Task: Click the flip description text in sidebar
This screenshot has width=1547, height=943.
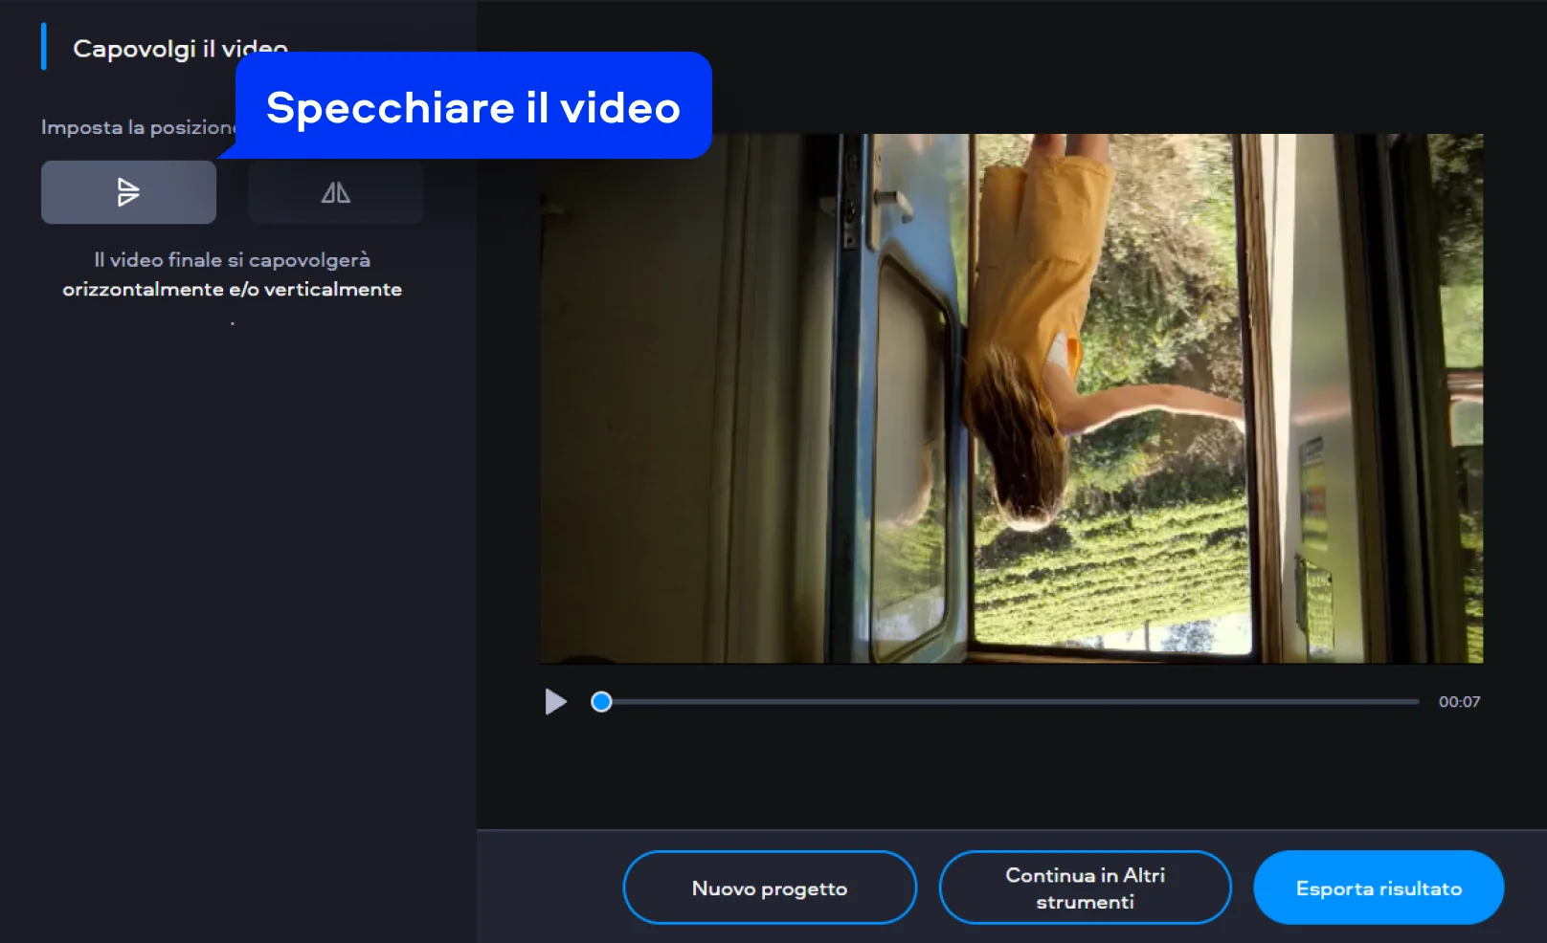Action: 232,274
